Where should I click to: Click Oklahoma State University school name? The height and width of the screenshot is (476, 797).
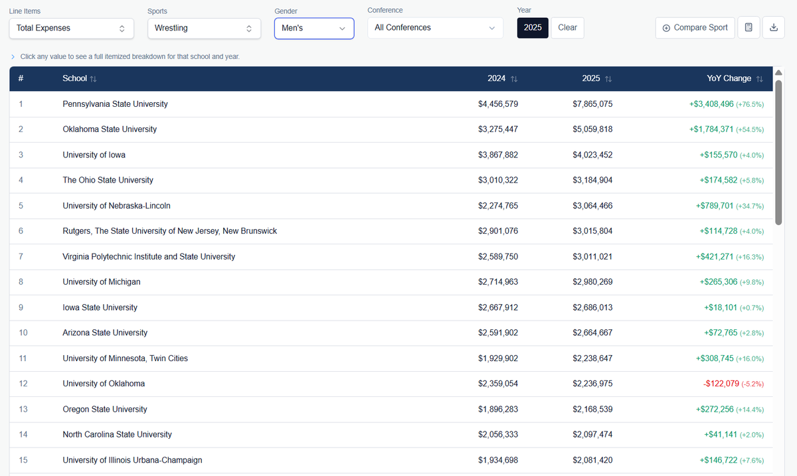tap(110, 129)
